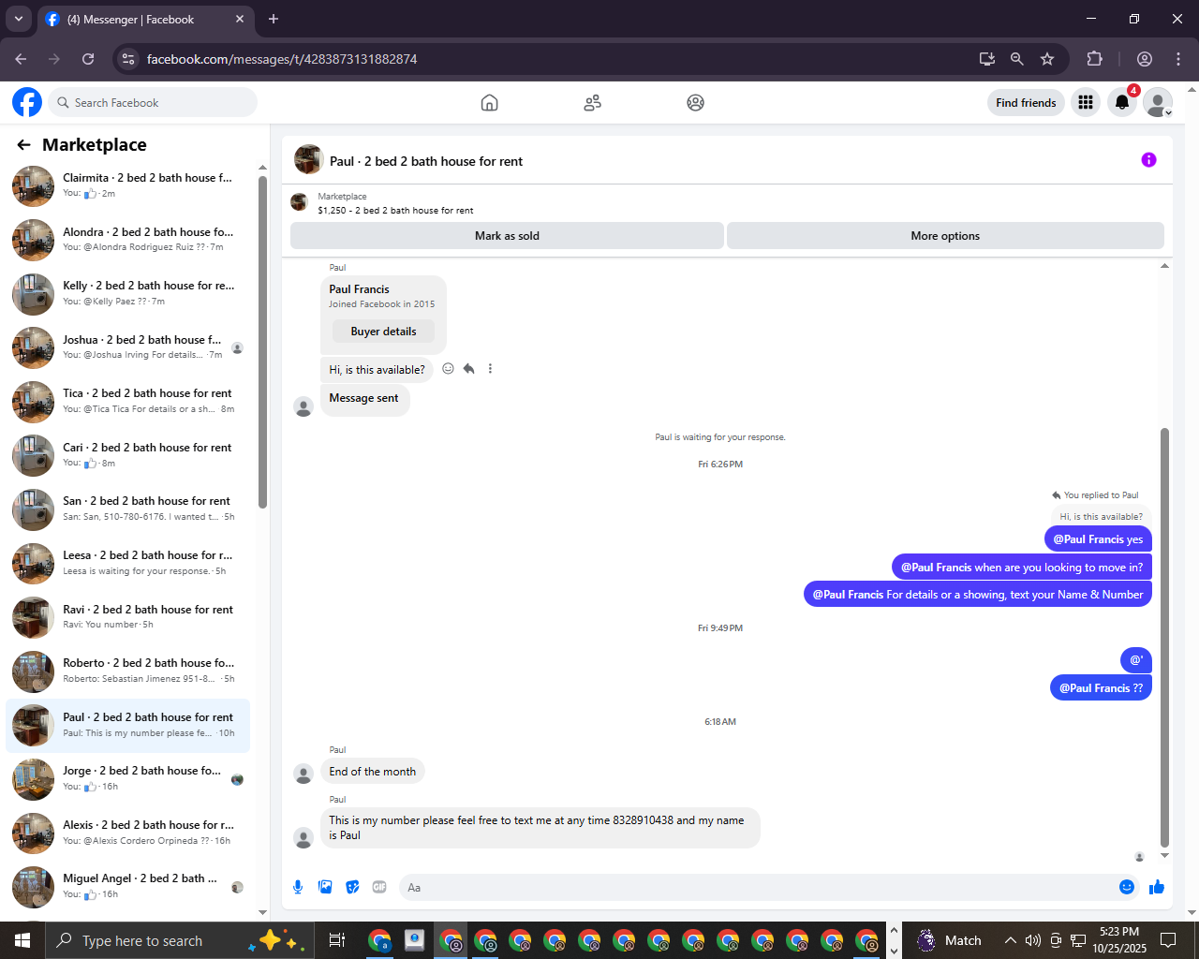Screen dimensions: 1199x959
Task: Show hidden system tray icons
Action: [1010, 940]
